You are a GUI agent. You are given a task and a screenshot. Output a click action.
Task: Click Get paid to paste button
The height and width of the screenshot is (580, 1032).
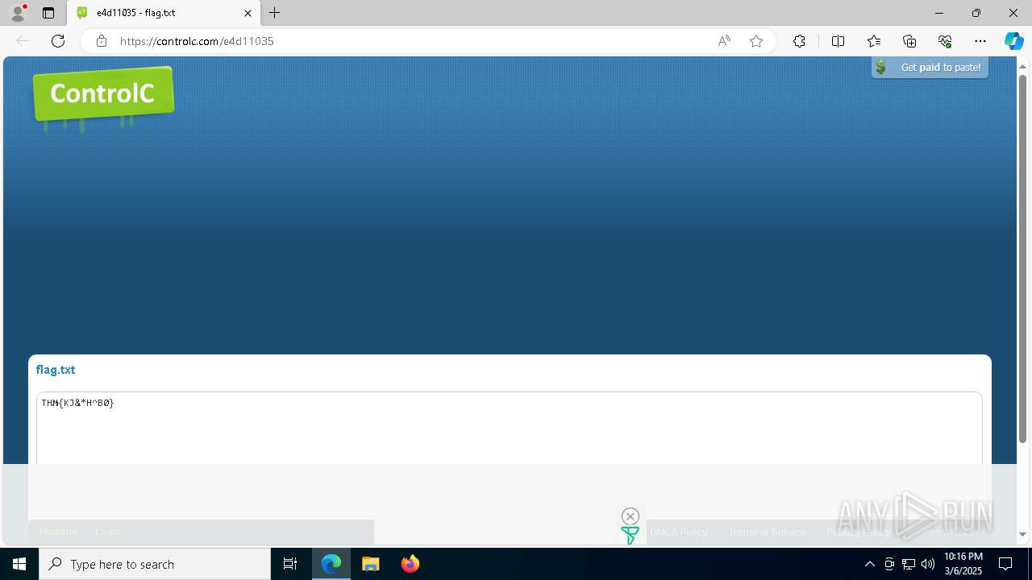pyautogui.click(x=930, y=68)
